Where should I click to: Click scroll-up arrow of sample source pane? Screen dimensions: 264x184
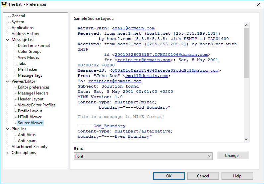pyautogui.click(x=246, y=25)
